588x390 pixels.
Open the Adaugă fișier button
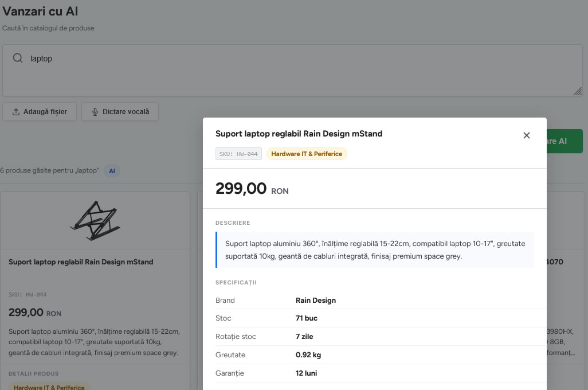tap(40, 112)
